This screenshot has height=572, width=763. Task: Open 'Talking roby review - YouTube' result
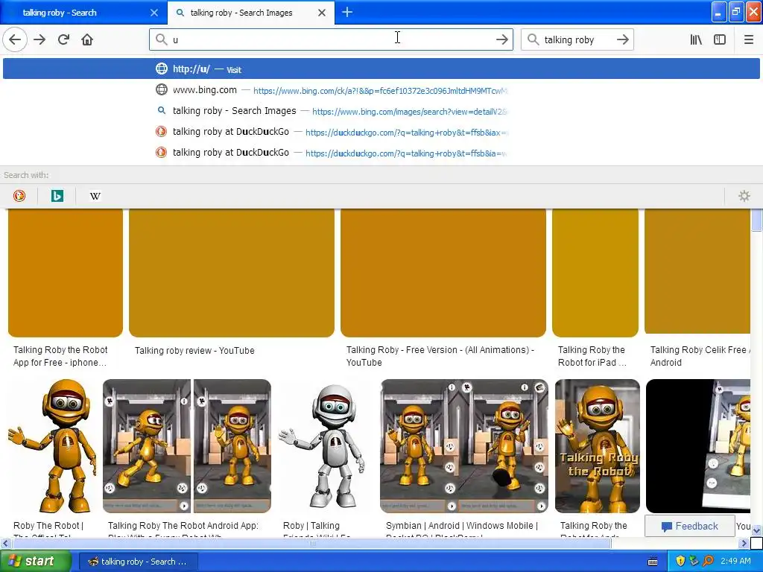click(x=194, y=350)
